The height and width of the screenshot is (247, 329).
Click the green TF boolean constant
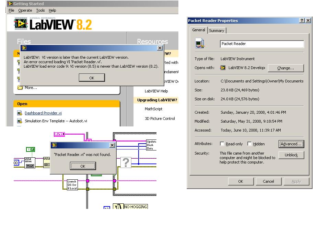pos(31,149)
